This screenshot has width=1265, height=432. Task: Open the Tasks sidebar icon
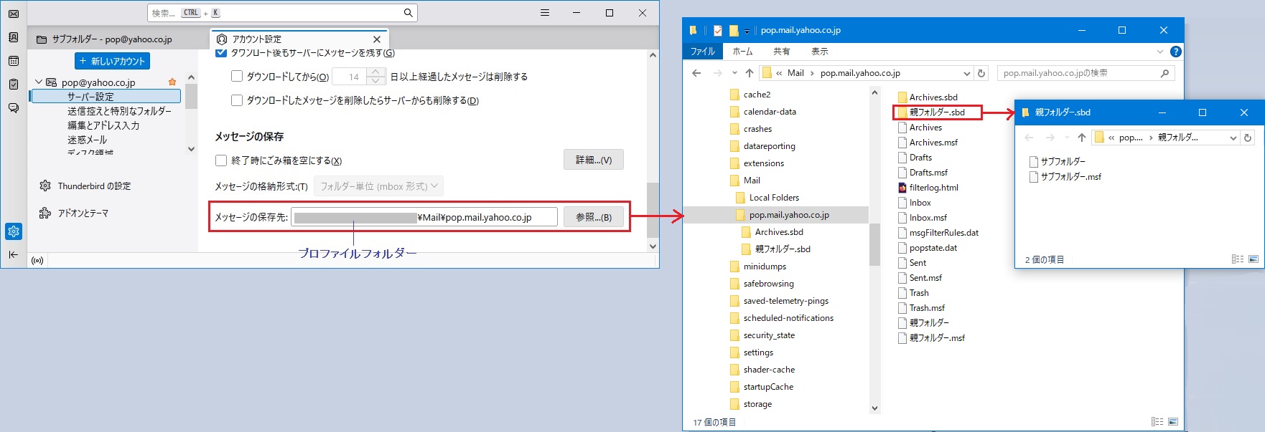(x=13, y=85)
